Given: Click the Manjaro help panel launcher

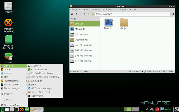Looking at the screenshot, I should point(22,109).
